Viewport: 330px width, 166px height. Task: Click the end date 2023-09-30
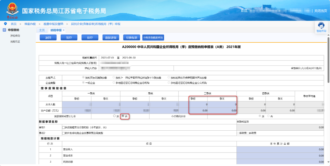pyautogui.click(x=129, y=58)
